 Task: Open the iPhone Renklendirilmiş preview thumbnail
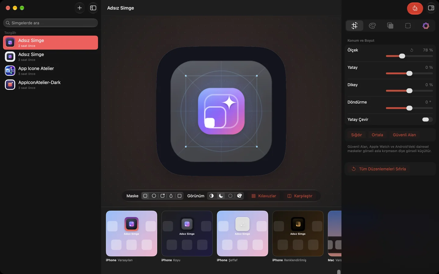[x=298, y=234]
